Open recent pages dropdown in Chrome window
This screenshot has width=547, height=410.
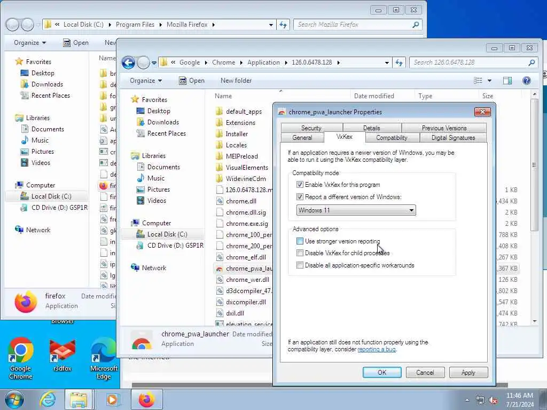154,63
